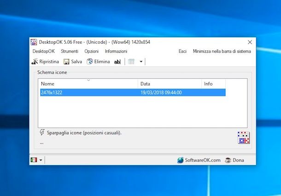Open the toolbar dropdown arrow next to columns icon
281x196 pixels.
pyautogui.click(x=141, y=62)
